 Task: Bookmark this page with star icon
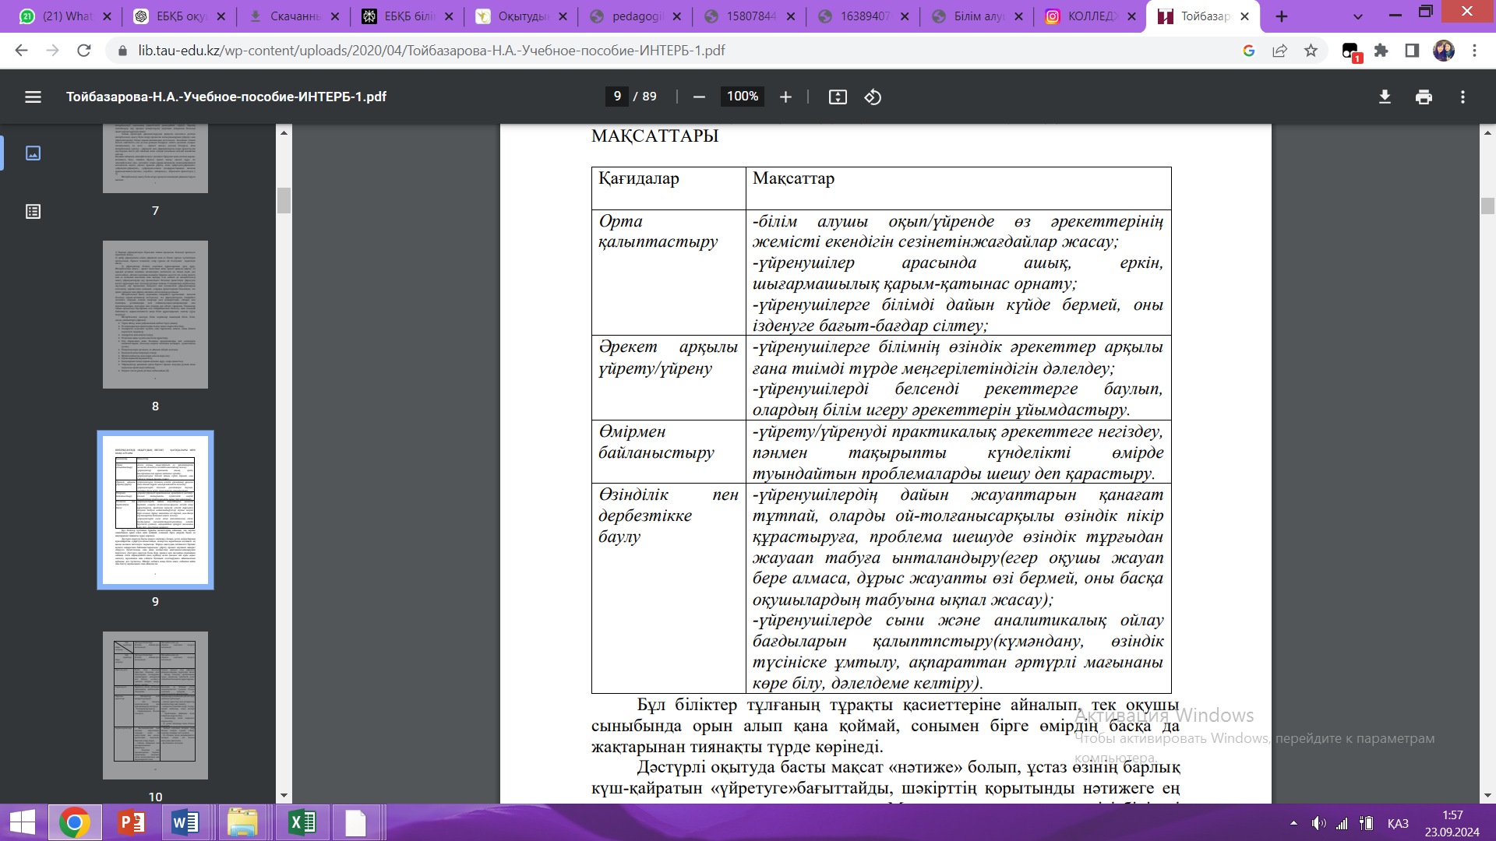pyautogui.click(x=1311, y=51)
